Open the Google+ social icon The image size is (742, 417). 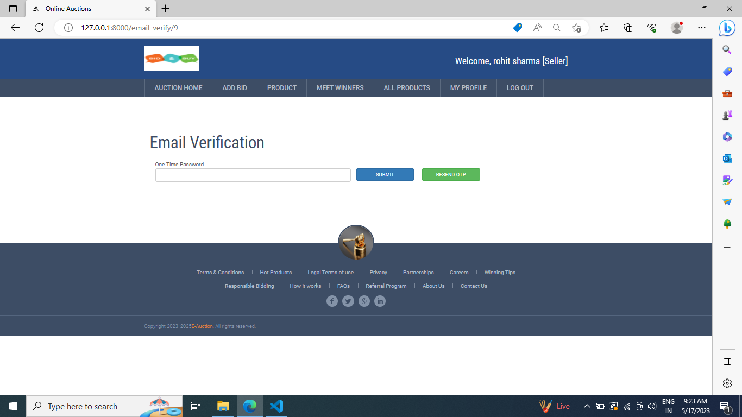(364, 301)
